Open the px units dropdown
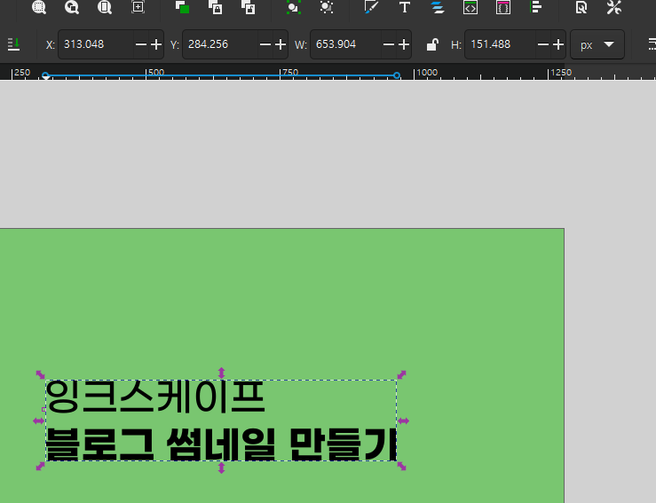The height and width of the screenshot is (503, 656). pyautogui.click(x=597, y=44)
